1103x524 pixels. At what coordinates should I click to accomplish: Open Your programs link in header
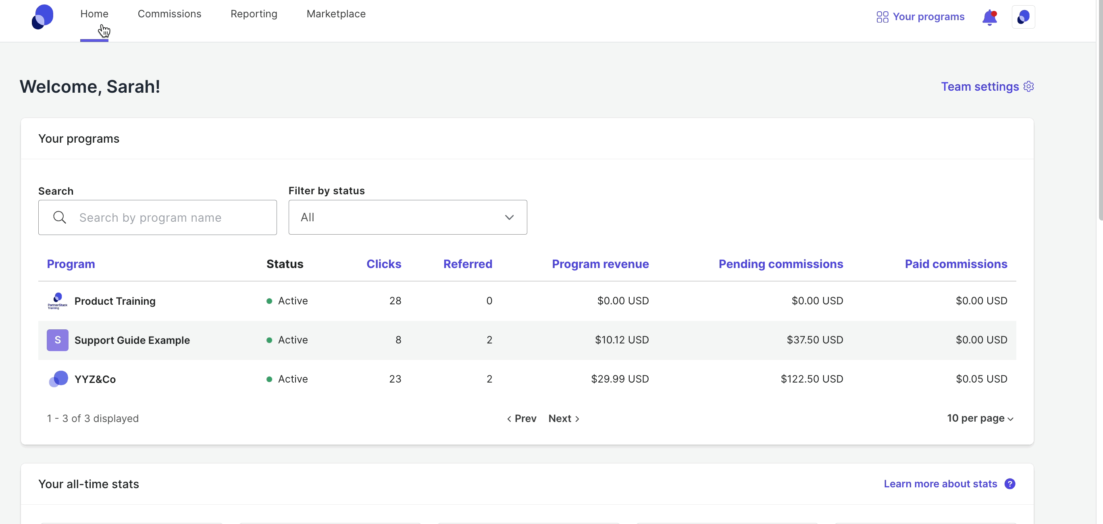pos(928,17)
